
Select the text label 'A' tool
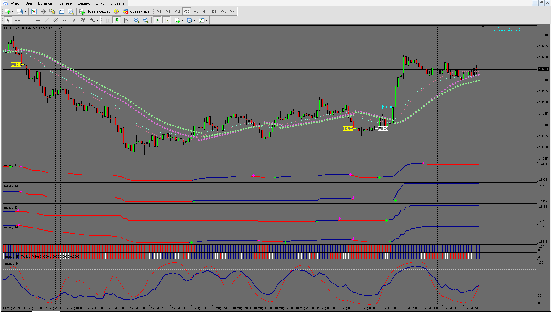(x=74, y=20)
